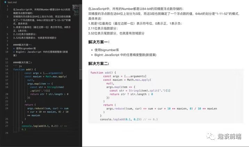Select line number 8 in the editor gutter

(x=7, y=45)
